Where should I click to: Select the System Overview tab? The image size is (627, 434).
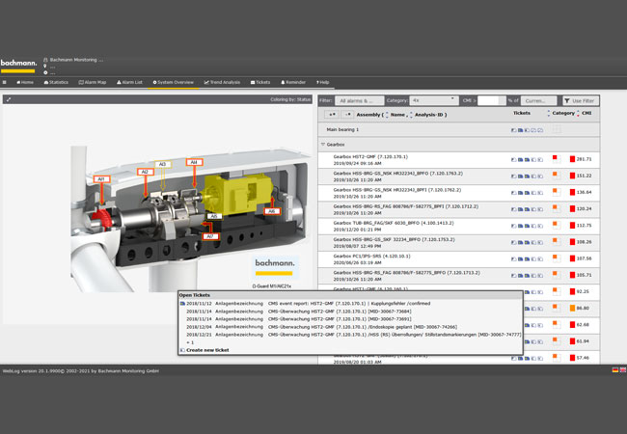pyautogui.click(x=173, y=82)
